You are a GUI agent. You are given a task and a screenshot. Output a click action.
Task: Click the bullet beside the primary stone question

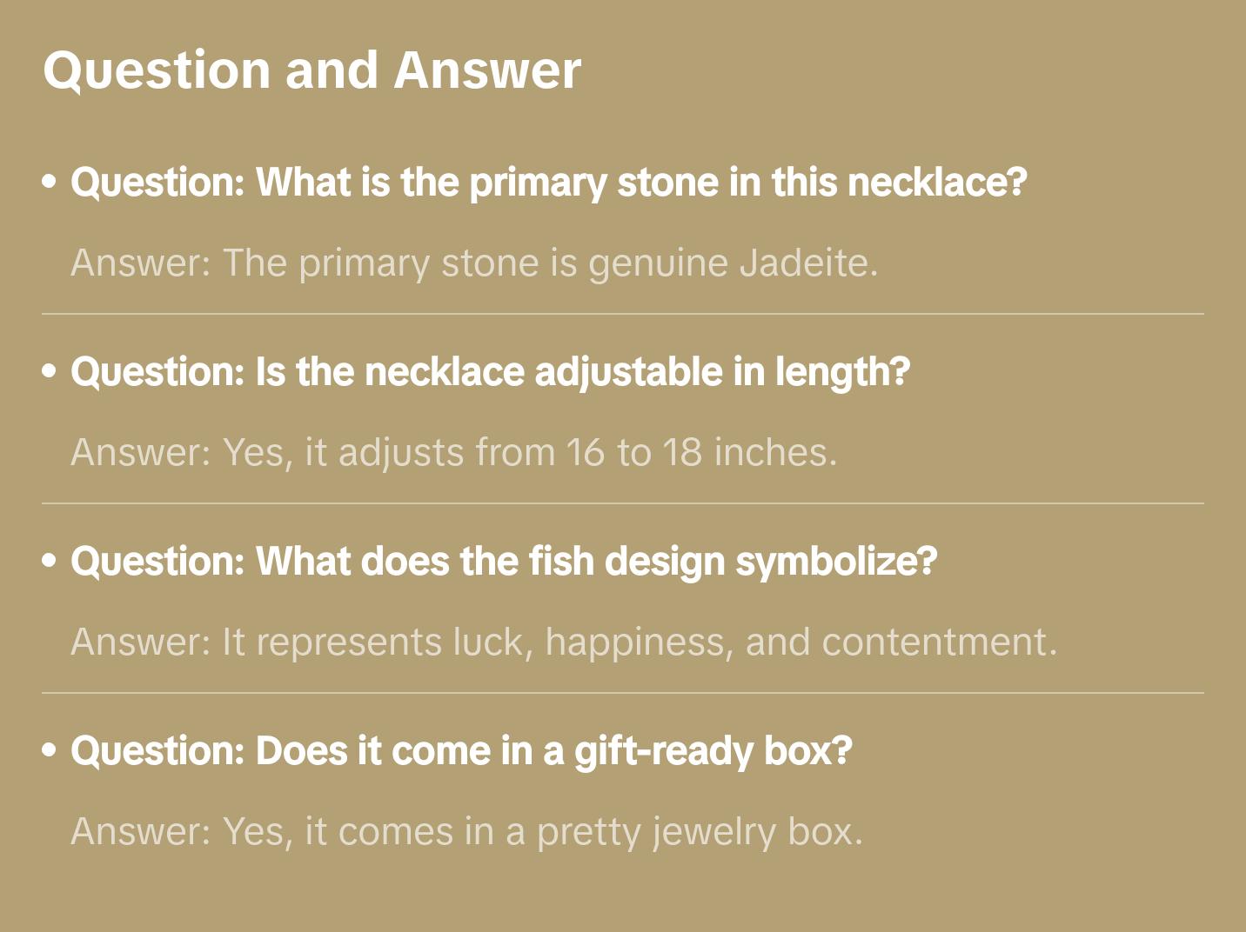[50, 183]
